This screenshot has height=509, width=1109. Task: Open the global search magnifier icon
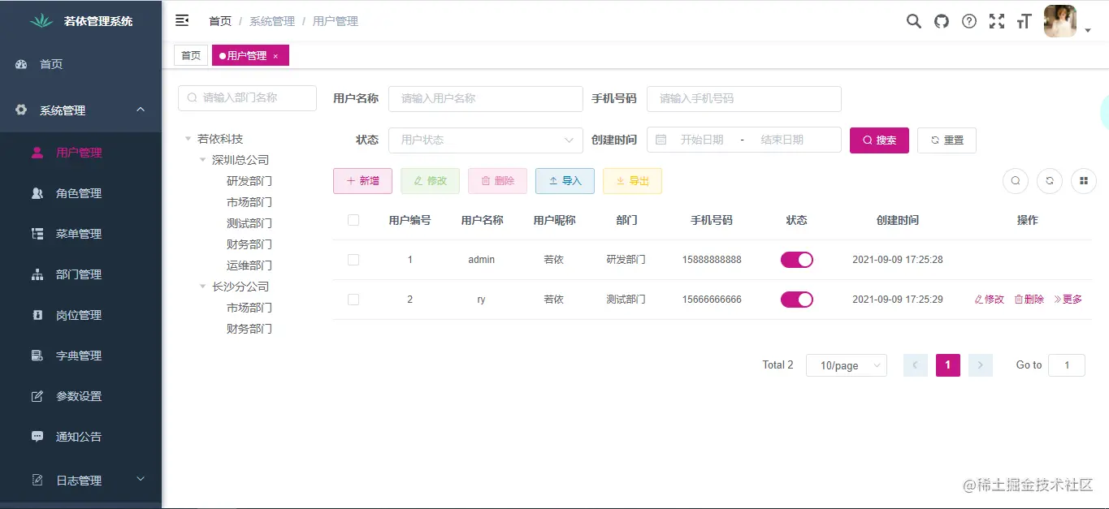pyautogui.click(x=913, y=21)
